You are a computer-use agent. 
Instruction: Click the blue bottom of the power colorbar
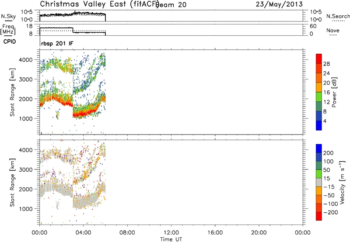click(319, 125)
